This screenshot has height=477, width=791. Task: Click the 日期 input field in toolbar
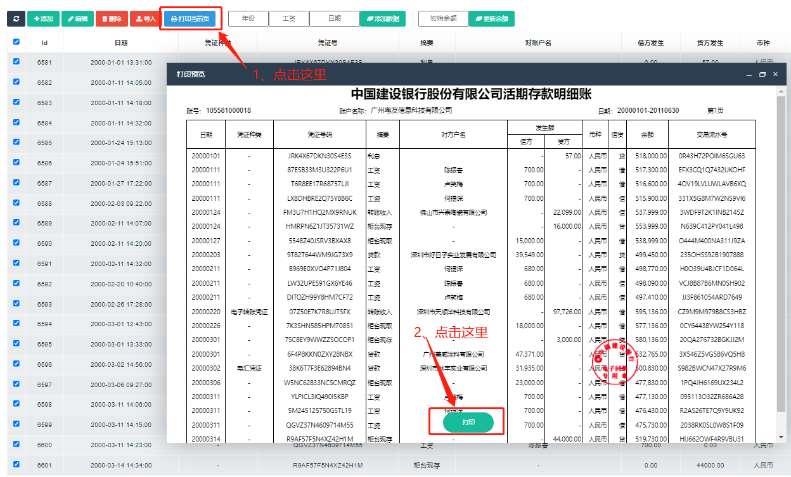coord(334,19)
